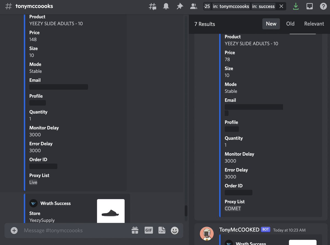Image resolution: width=330 pixels, height=245 pixels.
Task: Click the green download update icon
Action: point(296,6)
